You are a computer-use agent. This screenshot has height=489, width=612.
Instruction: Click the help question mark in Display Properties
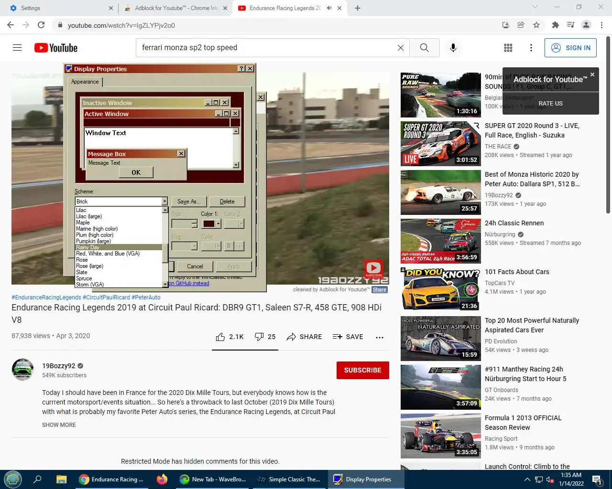pos(241,69)
